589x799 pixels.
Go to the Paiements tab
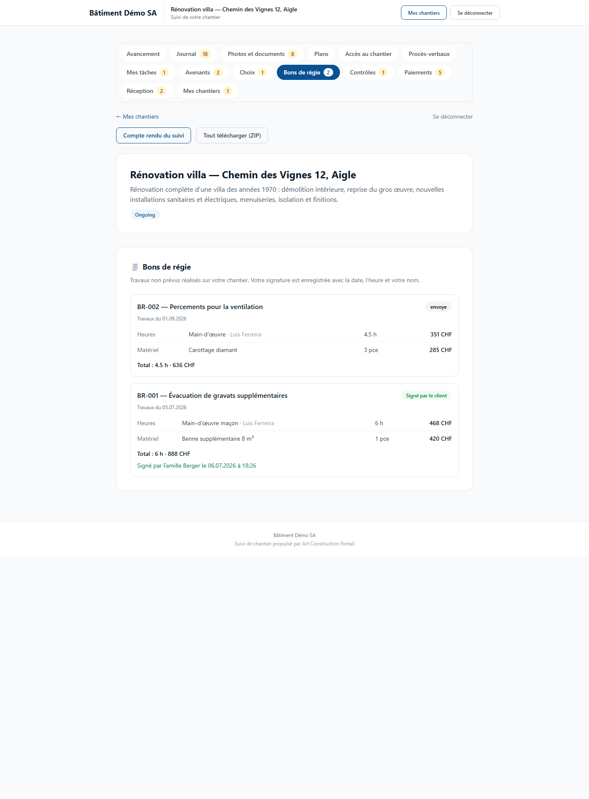tap(424, 72)
